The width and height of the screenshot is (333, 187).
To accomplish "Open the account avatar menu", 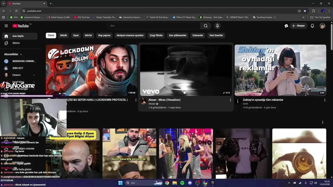I will [322, 26].
